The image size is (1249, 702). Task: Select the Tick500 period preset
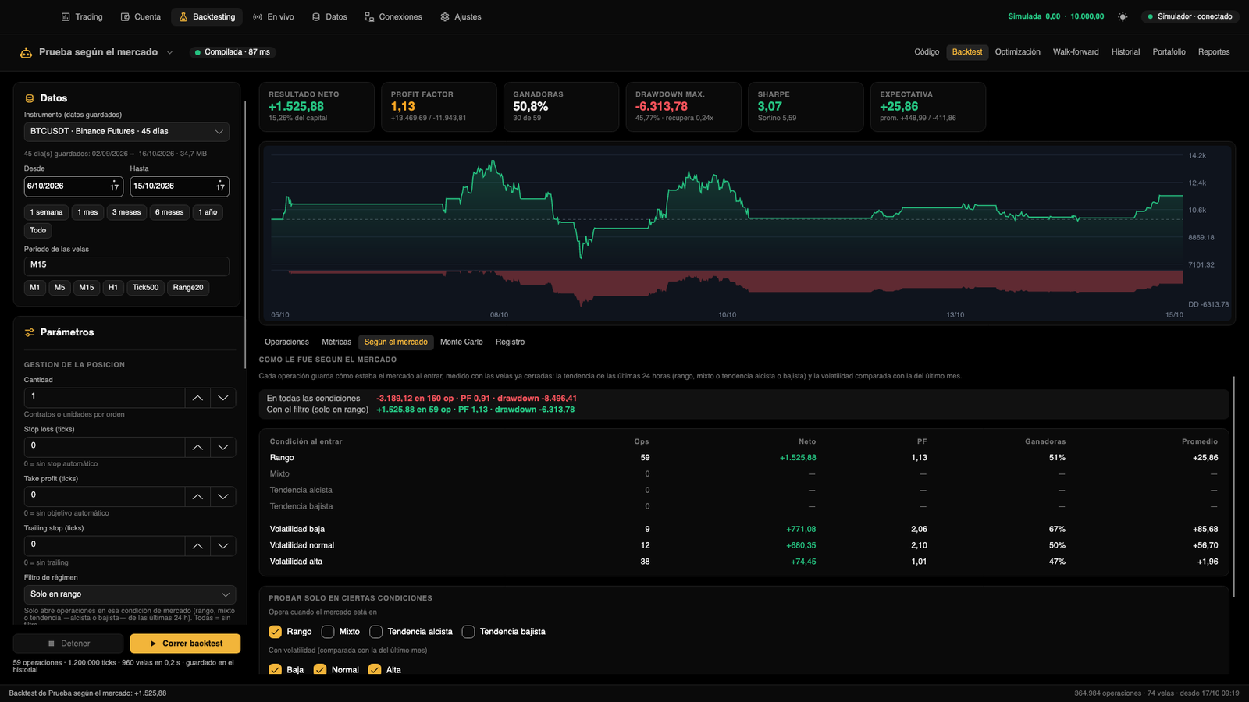click(x=145, y=288)
